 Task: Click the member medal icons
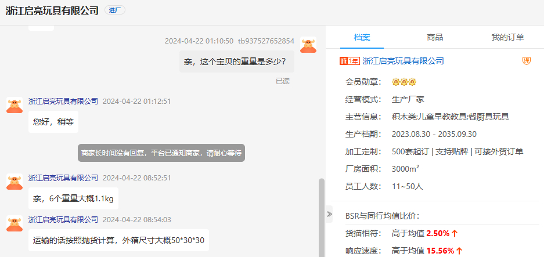click(404, 82)
